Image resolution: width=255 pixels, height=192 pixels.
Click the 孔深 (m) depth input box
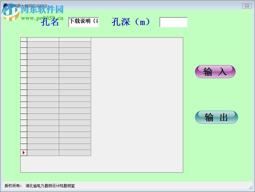coord(173,22)
